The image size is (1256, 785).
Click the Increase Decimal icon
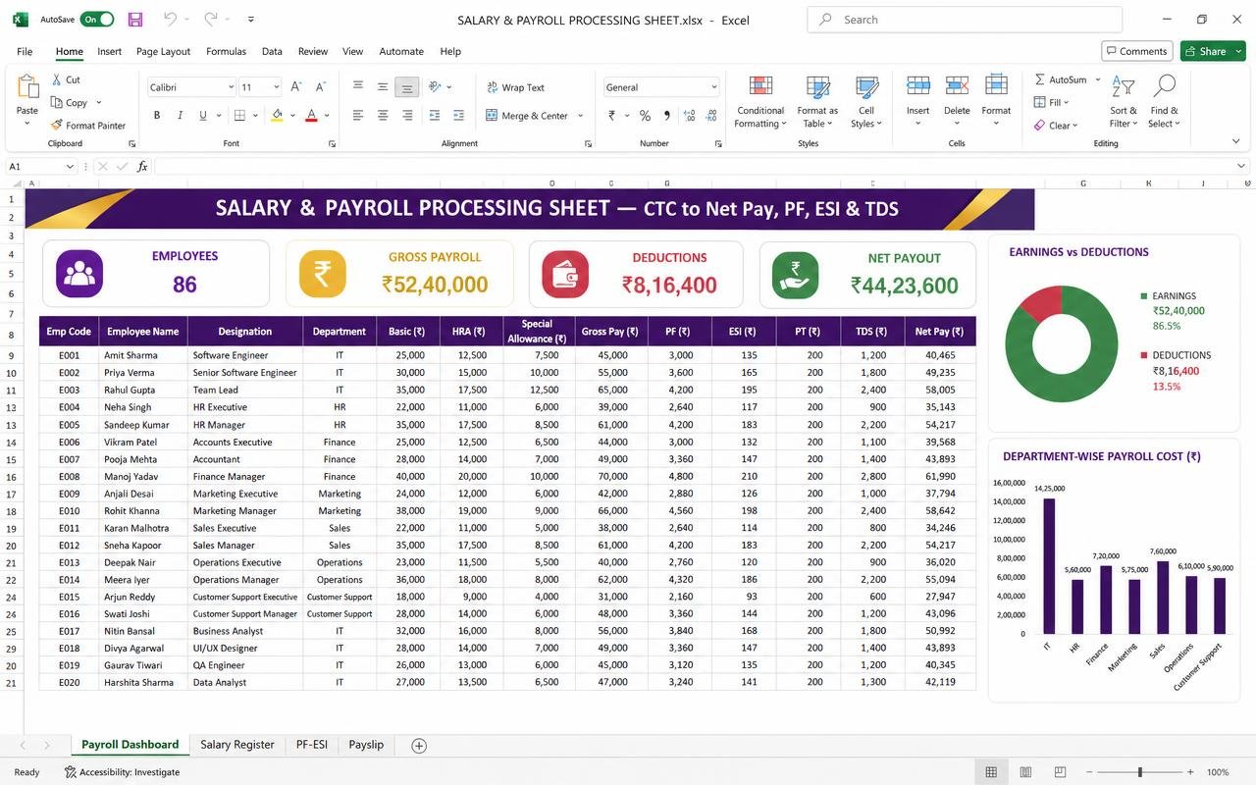click(691, 115)
